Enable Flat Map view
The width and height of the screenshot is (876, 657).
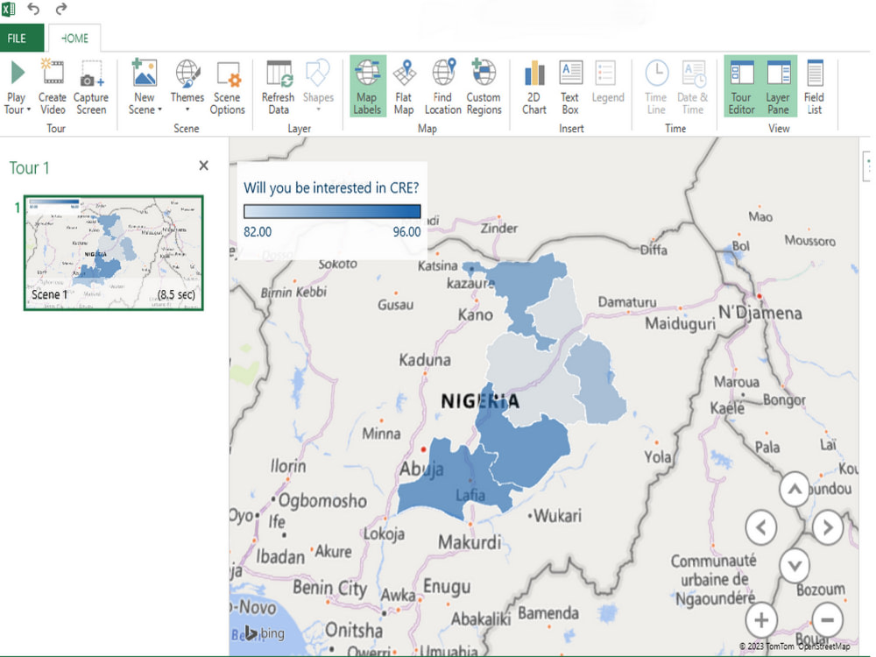404,85
